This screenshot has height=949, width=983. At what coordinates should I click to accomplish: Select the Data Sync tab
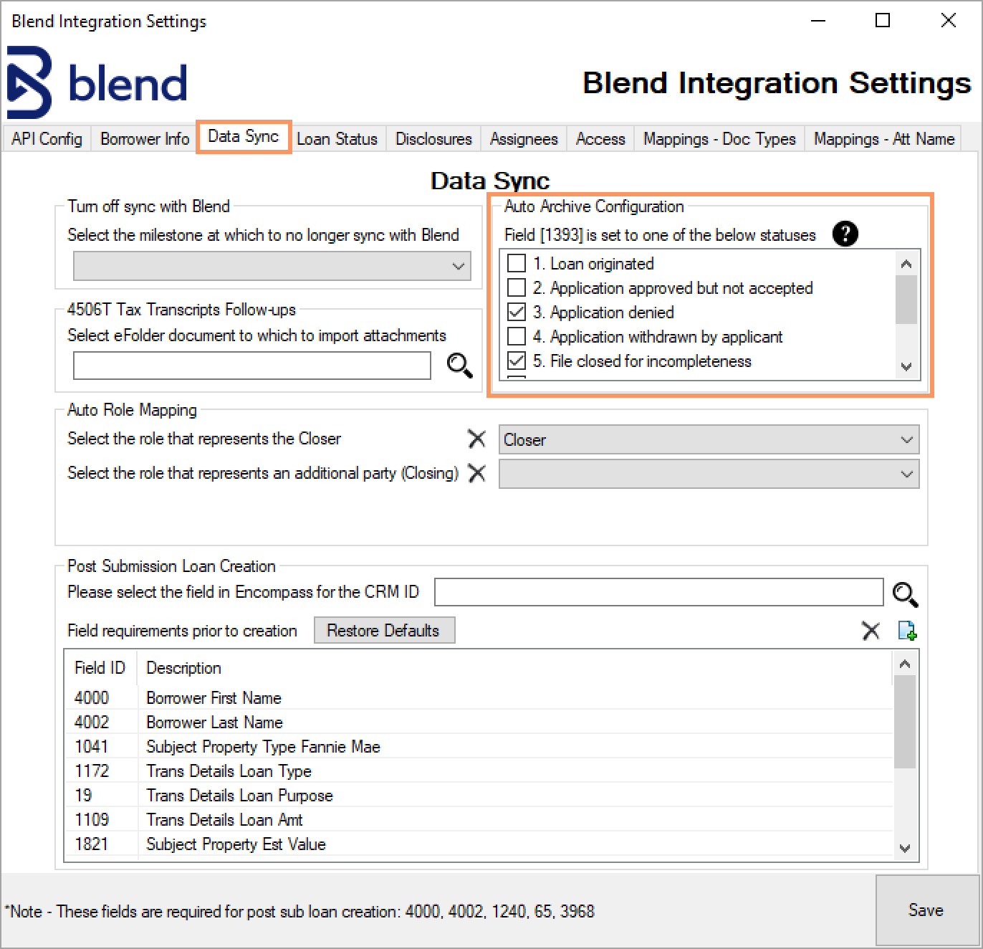[243, 136]
